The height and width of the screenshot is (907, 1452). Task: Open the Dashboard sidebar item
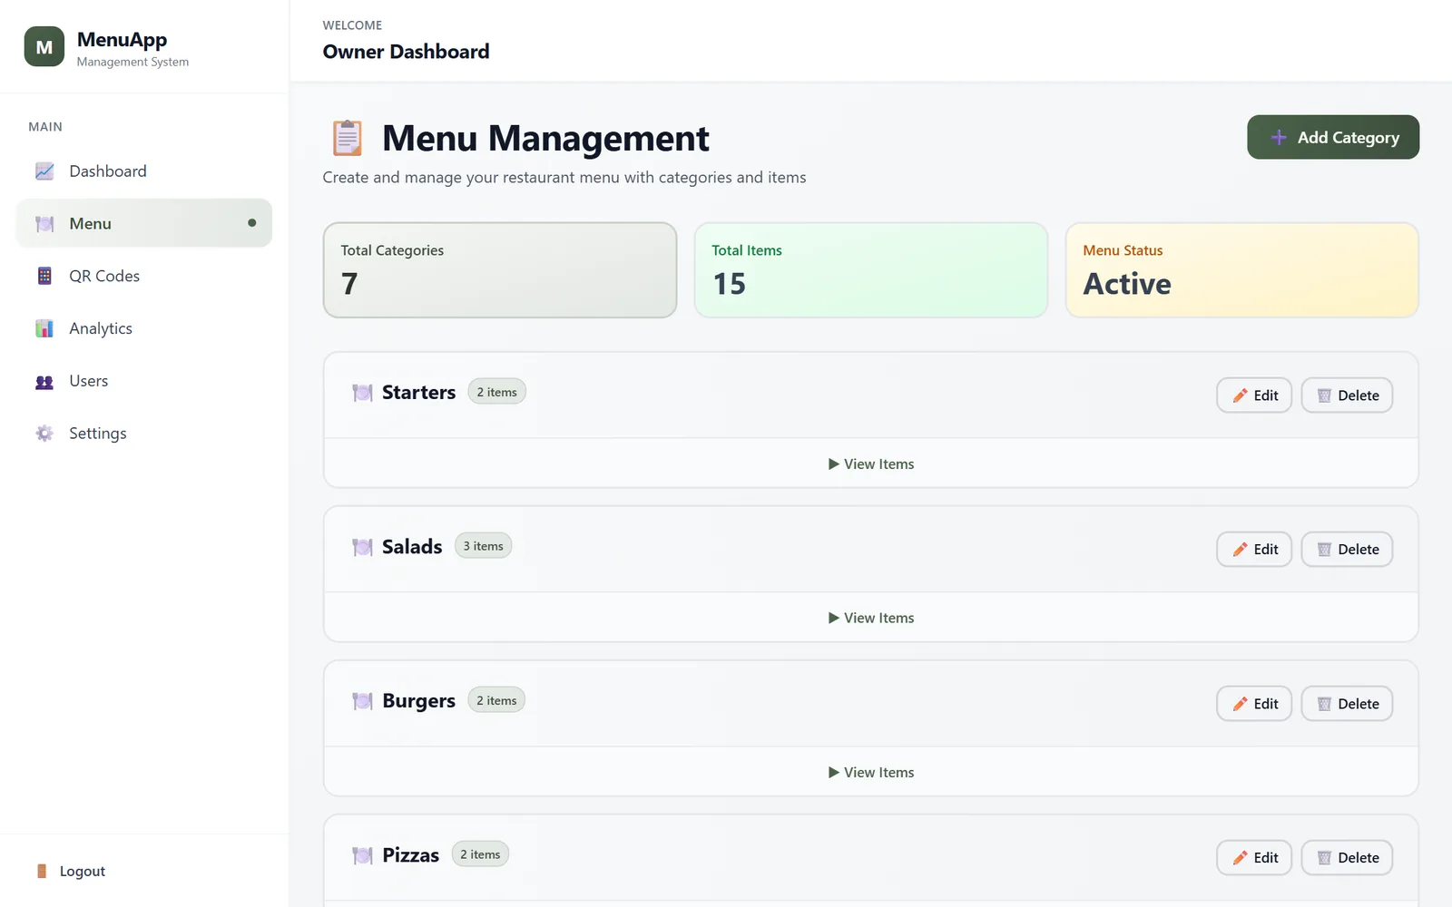144,171
